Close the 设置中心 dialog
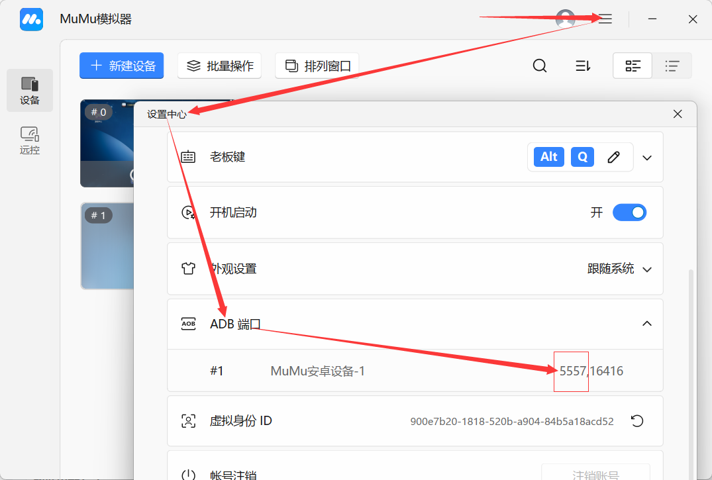This screenshot has height=480, width=712. coord(678,114)
